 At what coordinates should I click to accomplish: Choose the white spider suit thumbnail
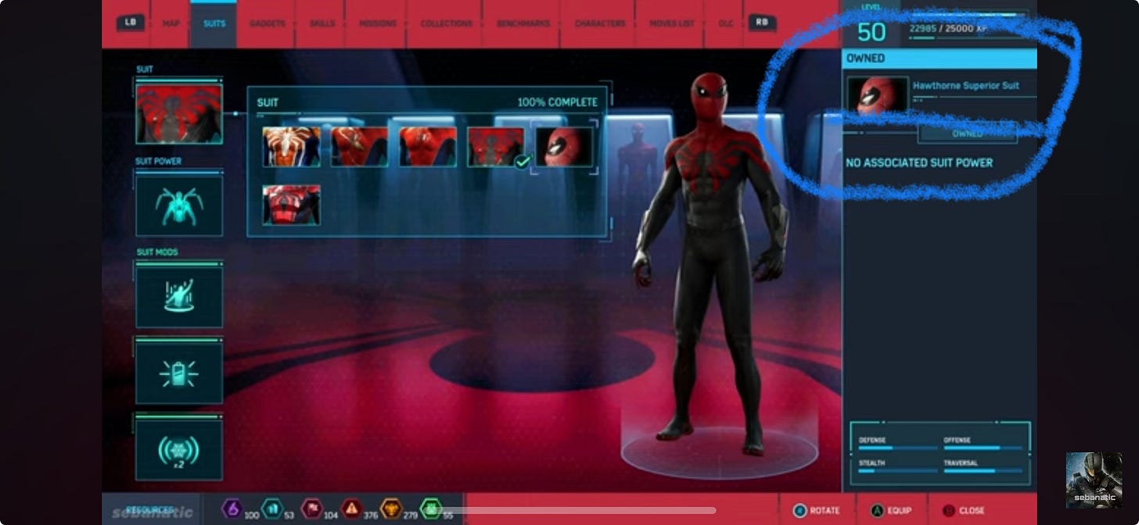(x=291, y=147)
